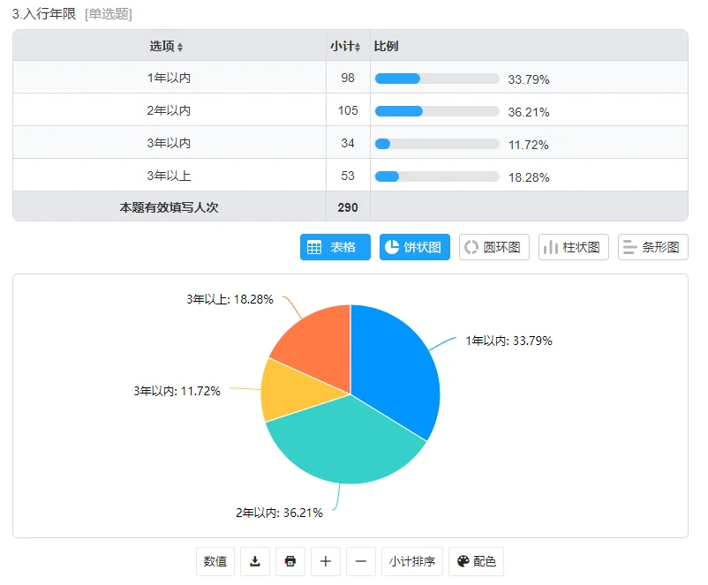Click the pie label 3年以上: 18.28%

pyautogui.click(x=230, y=299)
